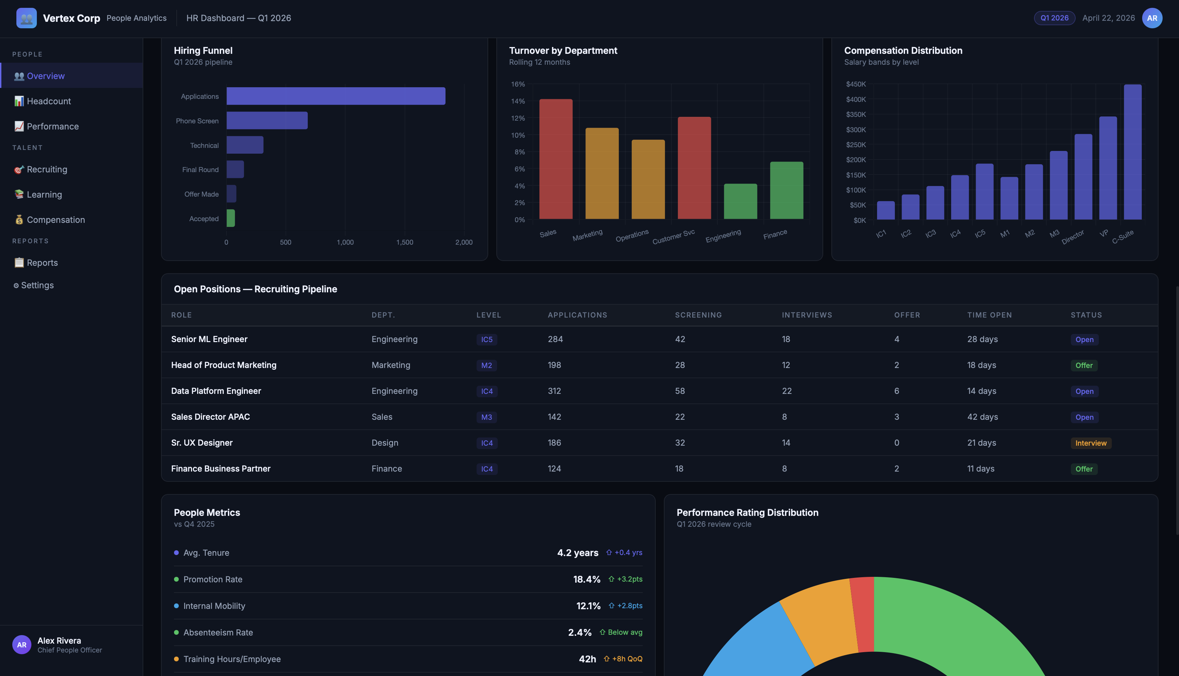Image resolution: width=1179 pixels, height=676 pixels.
Task: Sort by STATUS column header
Action: click(1086, 315)
